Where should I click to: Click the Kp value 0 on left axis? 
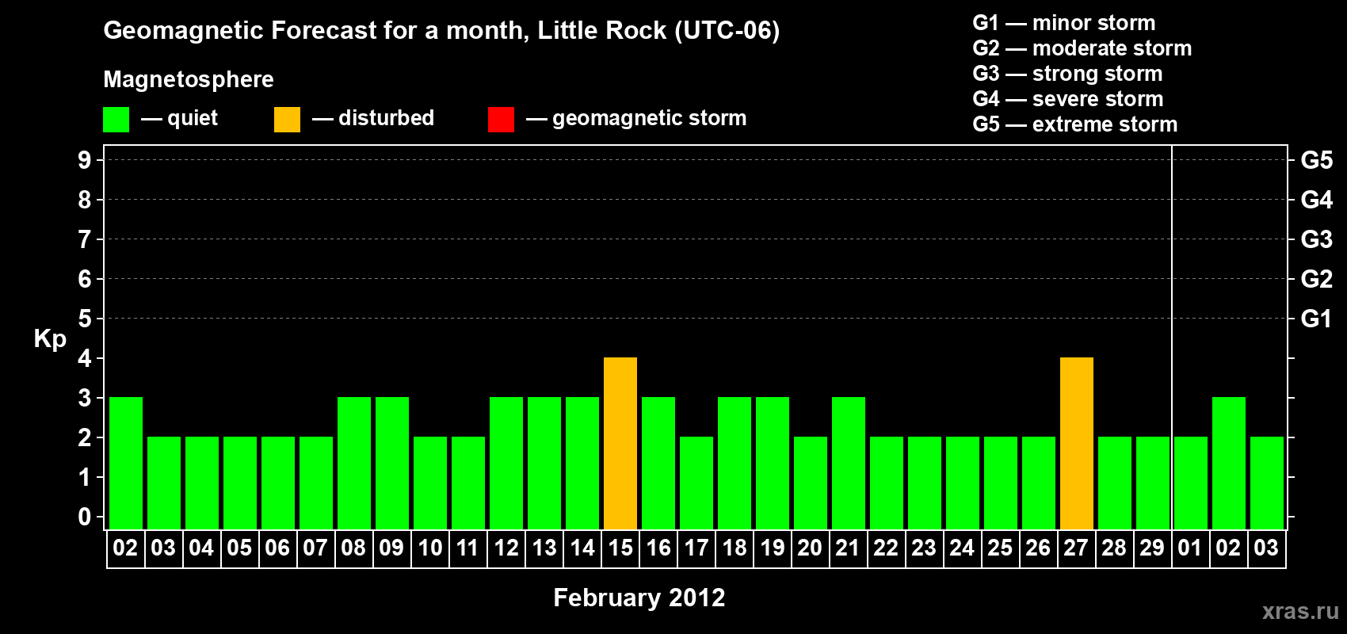pos(85,517)
